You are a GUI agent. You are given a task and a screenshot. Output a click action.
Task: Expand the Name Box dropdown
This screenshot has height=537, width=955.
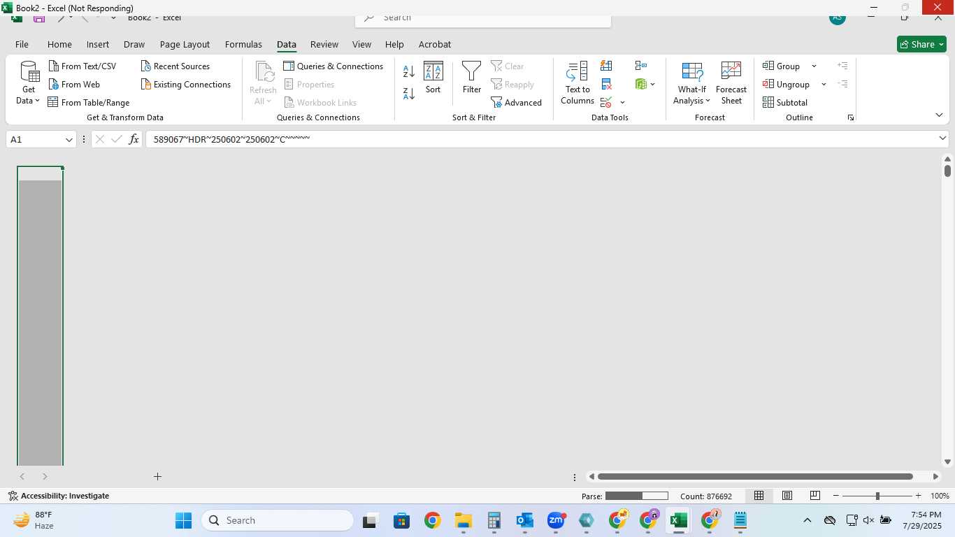[x=69, y=140]
